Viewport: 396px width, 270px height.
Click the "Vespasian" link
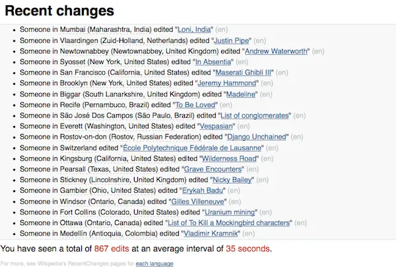tap(217, 126)
